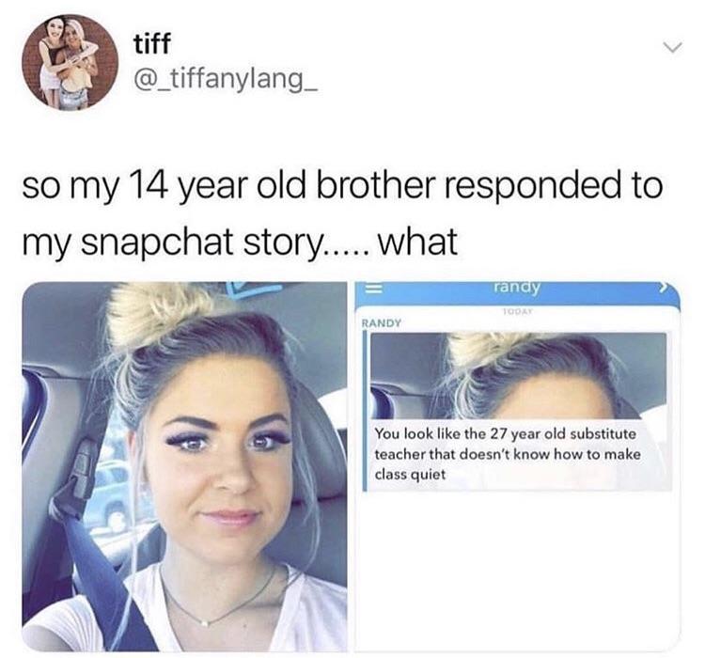Tap empty chat area below Randy's message
This screenshot has width=705, height=658.
(x=518, y=572)
